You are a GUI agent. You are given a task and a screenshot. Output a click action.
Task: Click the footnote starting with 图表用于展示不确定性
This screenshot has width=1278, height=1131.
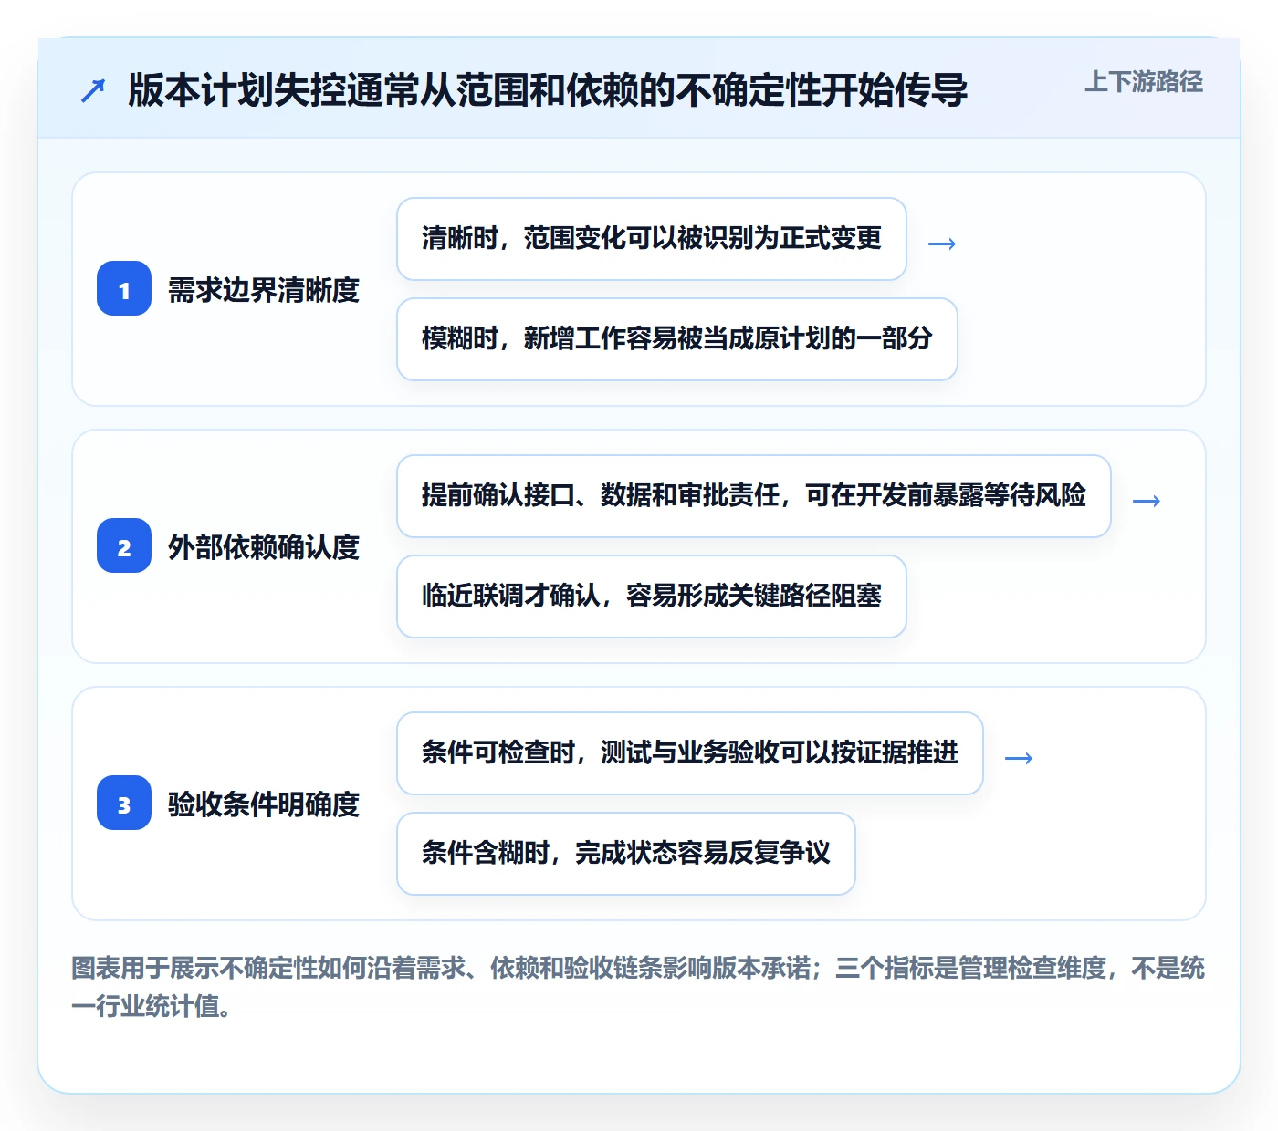click(638, 987)
